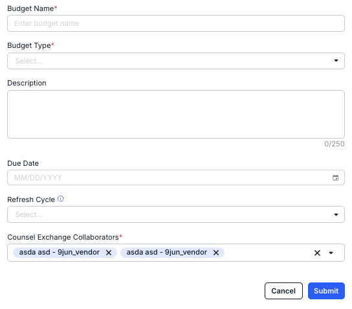Click the Budget Type caret arrow

(x=336, y=61)
